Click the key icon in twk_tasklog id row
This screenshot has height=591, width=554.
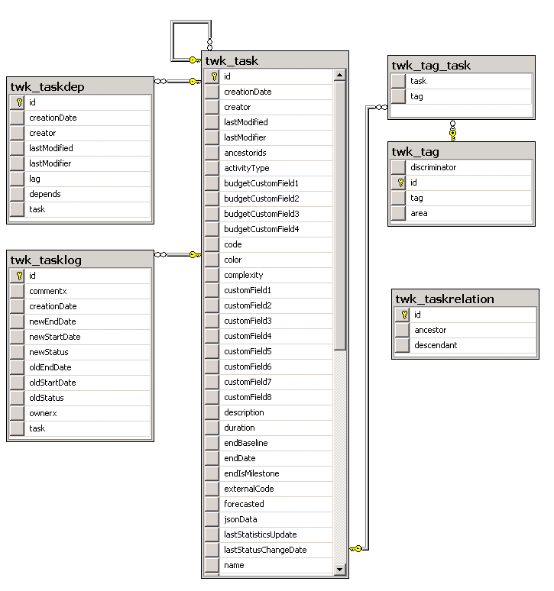tap(18, 276)
